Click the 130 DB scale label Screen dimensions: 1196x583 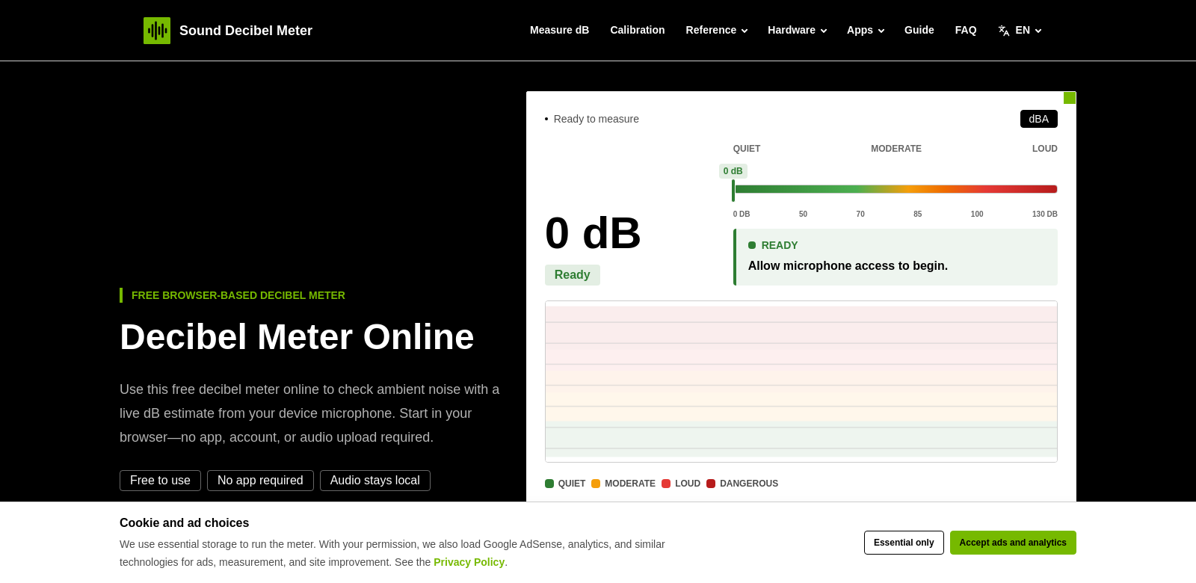[x=1045, y=214]
